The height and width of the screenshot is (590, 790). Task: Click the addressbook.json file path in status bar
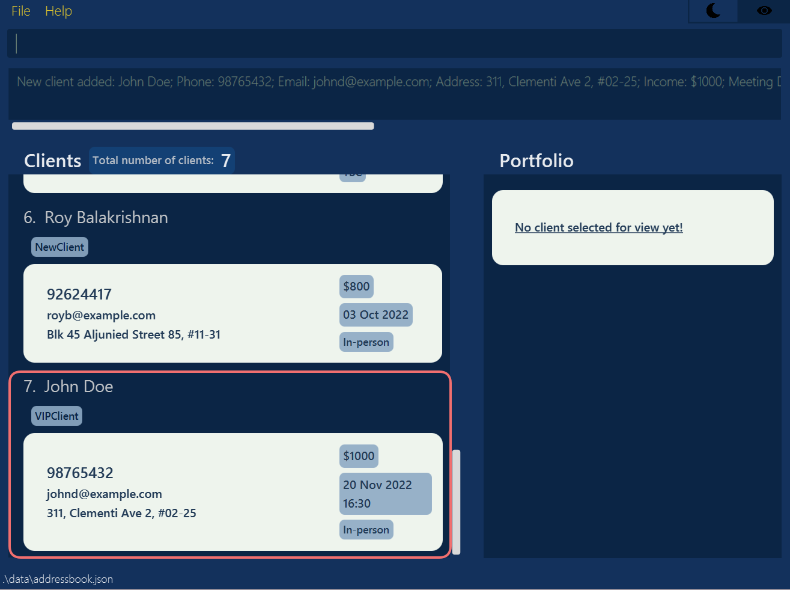pos(58,579)
